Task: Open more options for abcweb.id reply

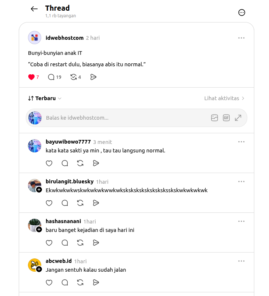Action: click(241, 261)
